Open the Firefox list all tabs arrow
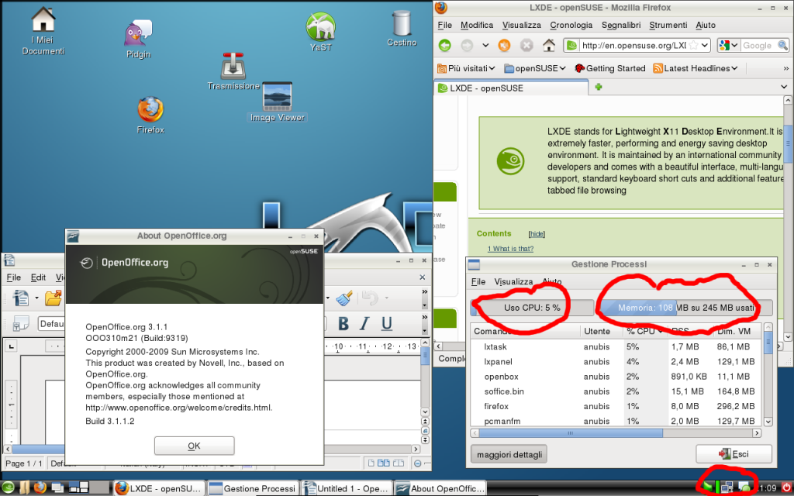 pos(785,87)
